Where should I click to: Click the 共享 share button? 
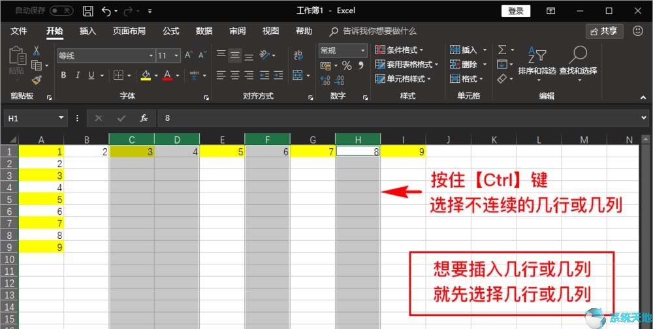coord(604,31)
